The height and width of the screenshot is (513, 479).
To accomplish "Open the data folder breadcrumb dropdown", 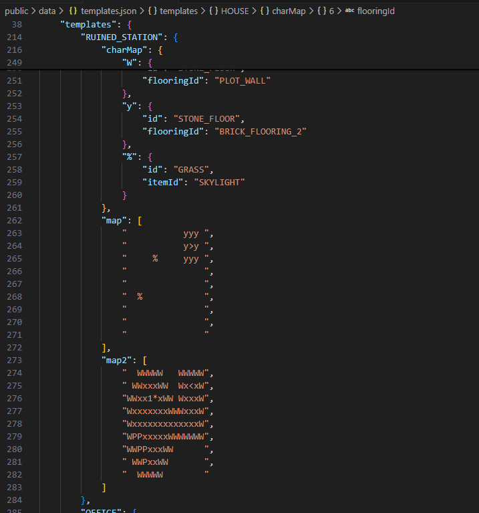I will 47,11.
